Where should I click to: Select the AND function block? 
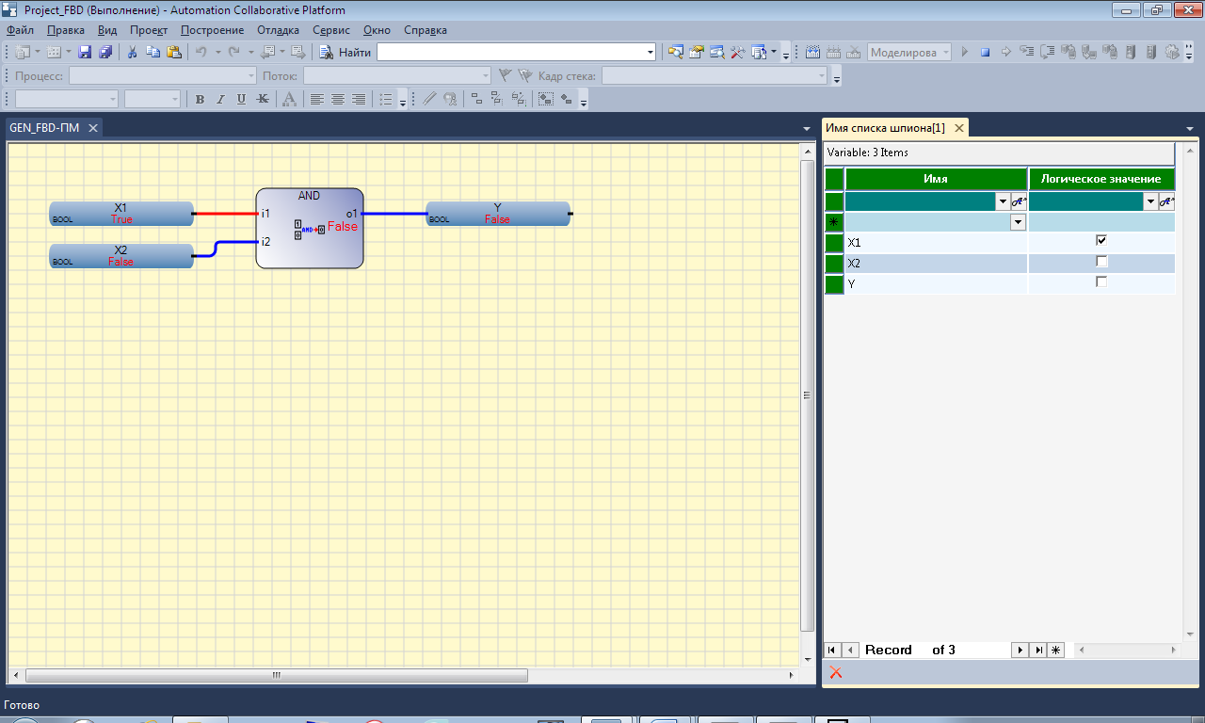(x=310, y=228)
